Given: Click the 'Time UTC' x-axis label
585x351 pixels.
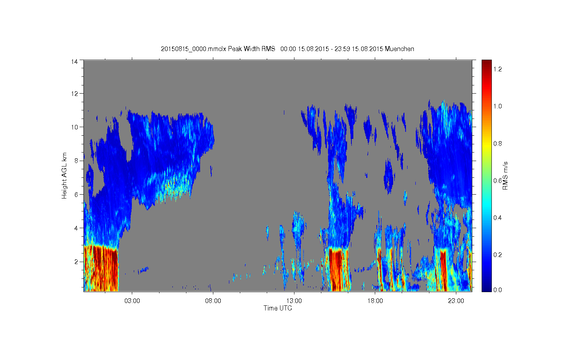Looking at the screenshot, I should (x=278, y=308).
